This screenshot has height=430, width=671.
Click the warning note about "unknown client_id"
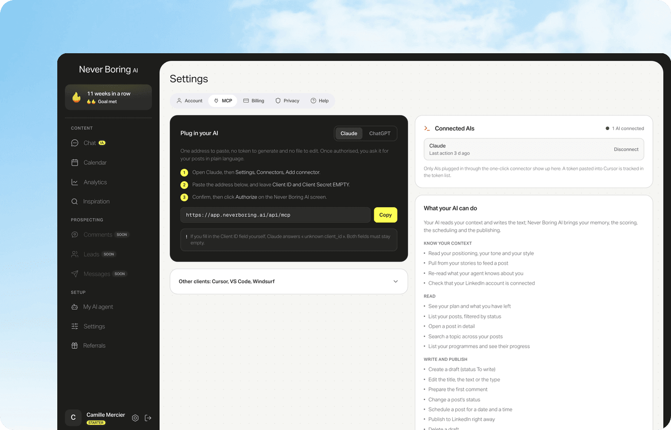[x=289, y=240]
